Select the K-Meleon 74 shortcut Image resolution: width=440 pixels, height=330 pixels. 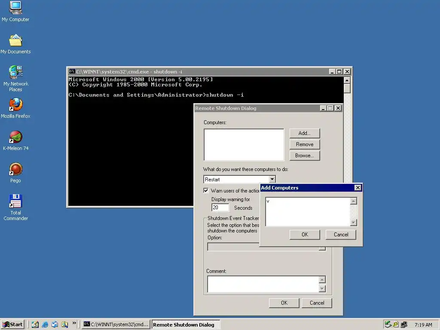coord(15,141)
